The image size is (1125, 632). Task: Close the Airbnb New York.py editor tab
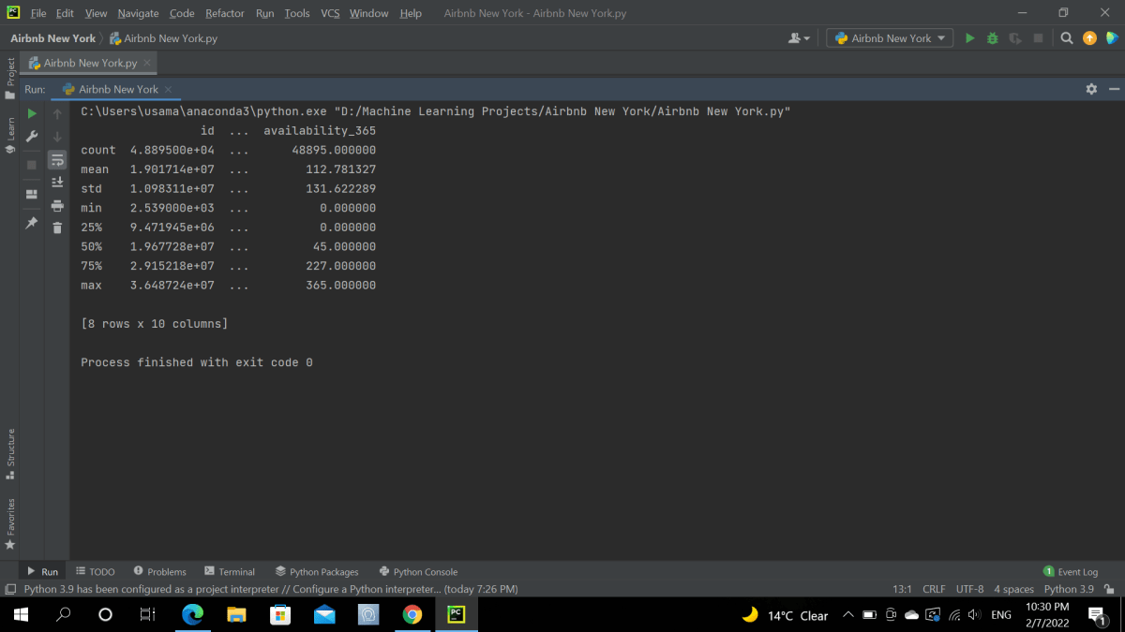coord(147,63)
